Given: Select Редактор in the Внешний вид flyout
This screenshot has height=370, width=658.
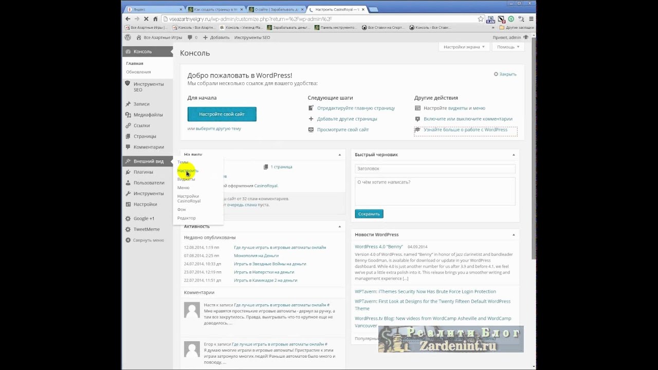Looking at the screenshot, I should click(x=187, y=218).
